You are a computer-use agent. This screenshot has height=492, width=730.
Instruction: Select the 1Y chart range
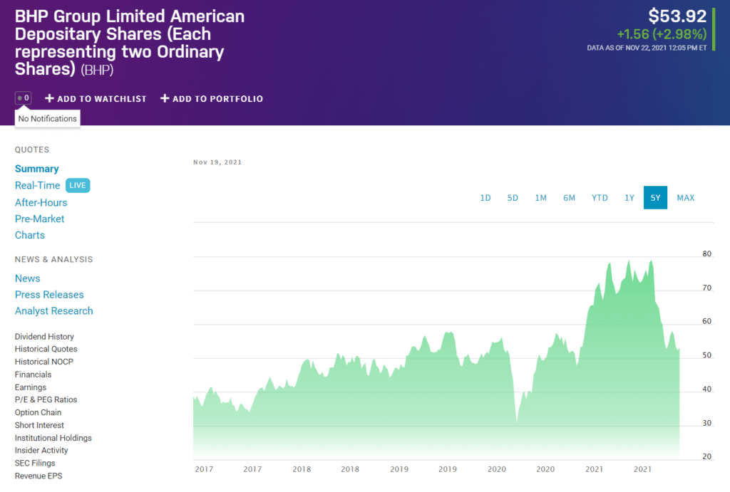click(x=629, y=198)
